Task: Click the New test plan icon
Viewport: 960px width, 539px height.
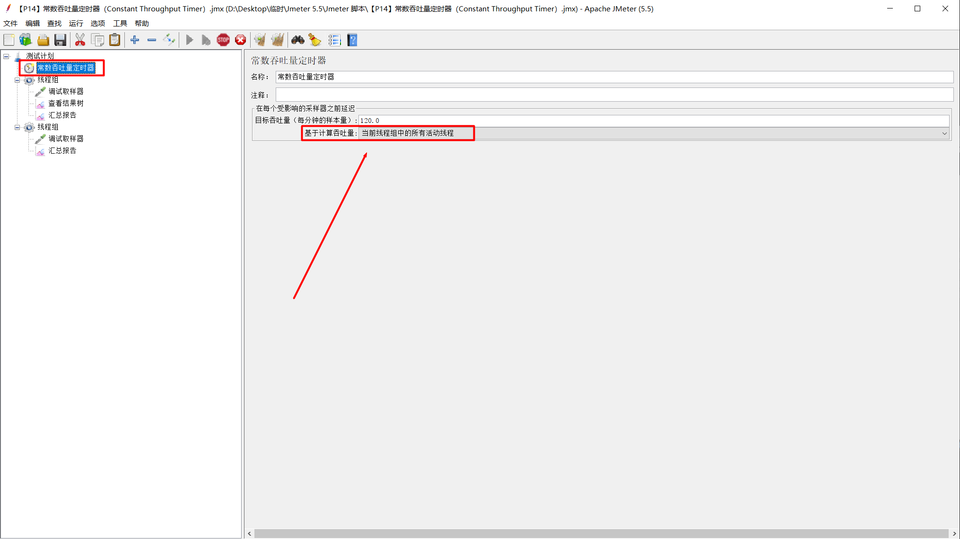Action: point(9,40)
